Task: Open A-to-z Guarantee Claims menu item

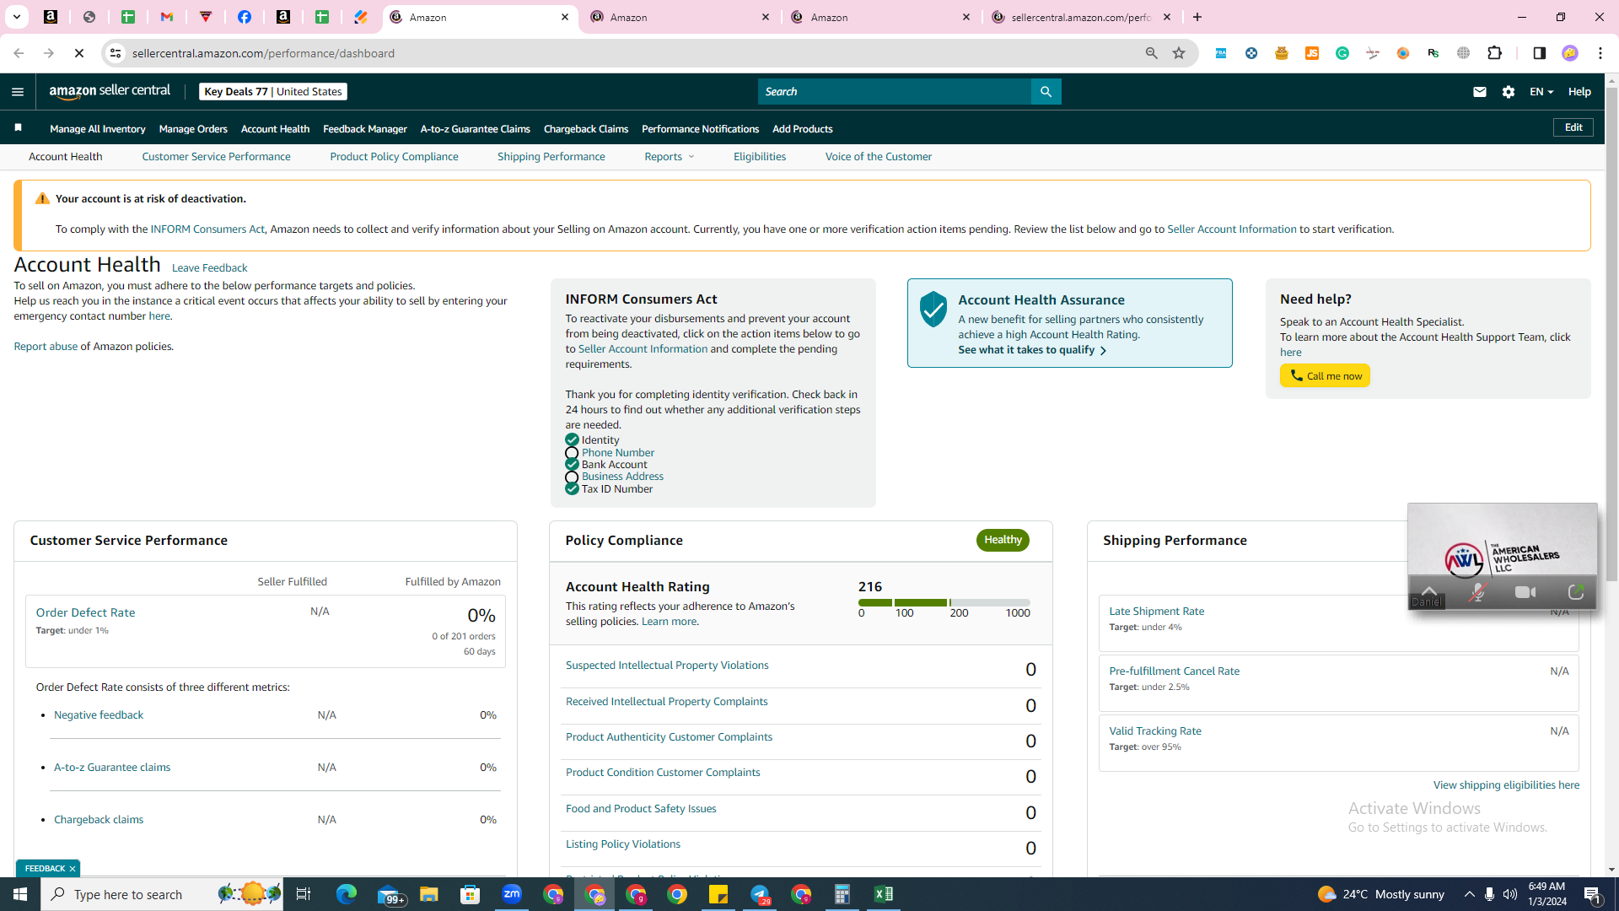Action: pos(476,129)
